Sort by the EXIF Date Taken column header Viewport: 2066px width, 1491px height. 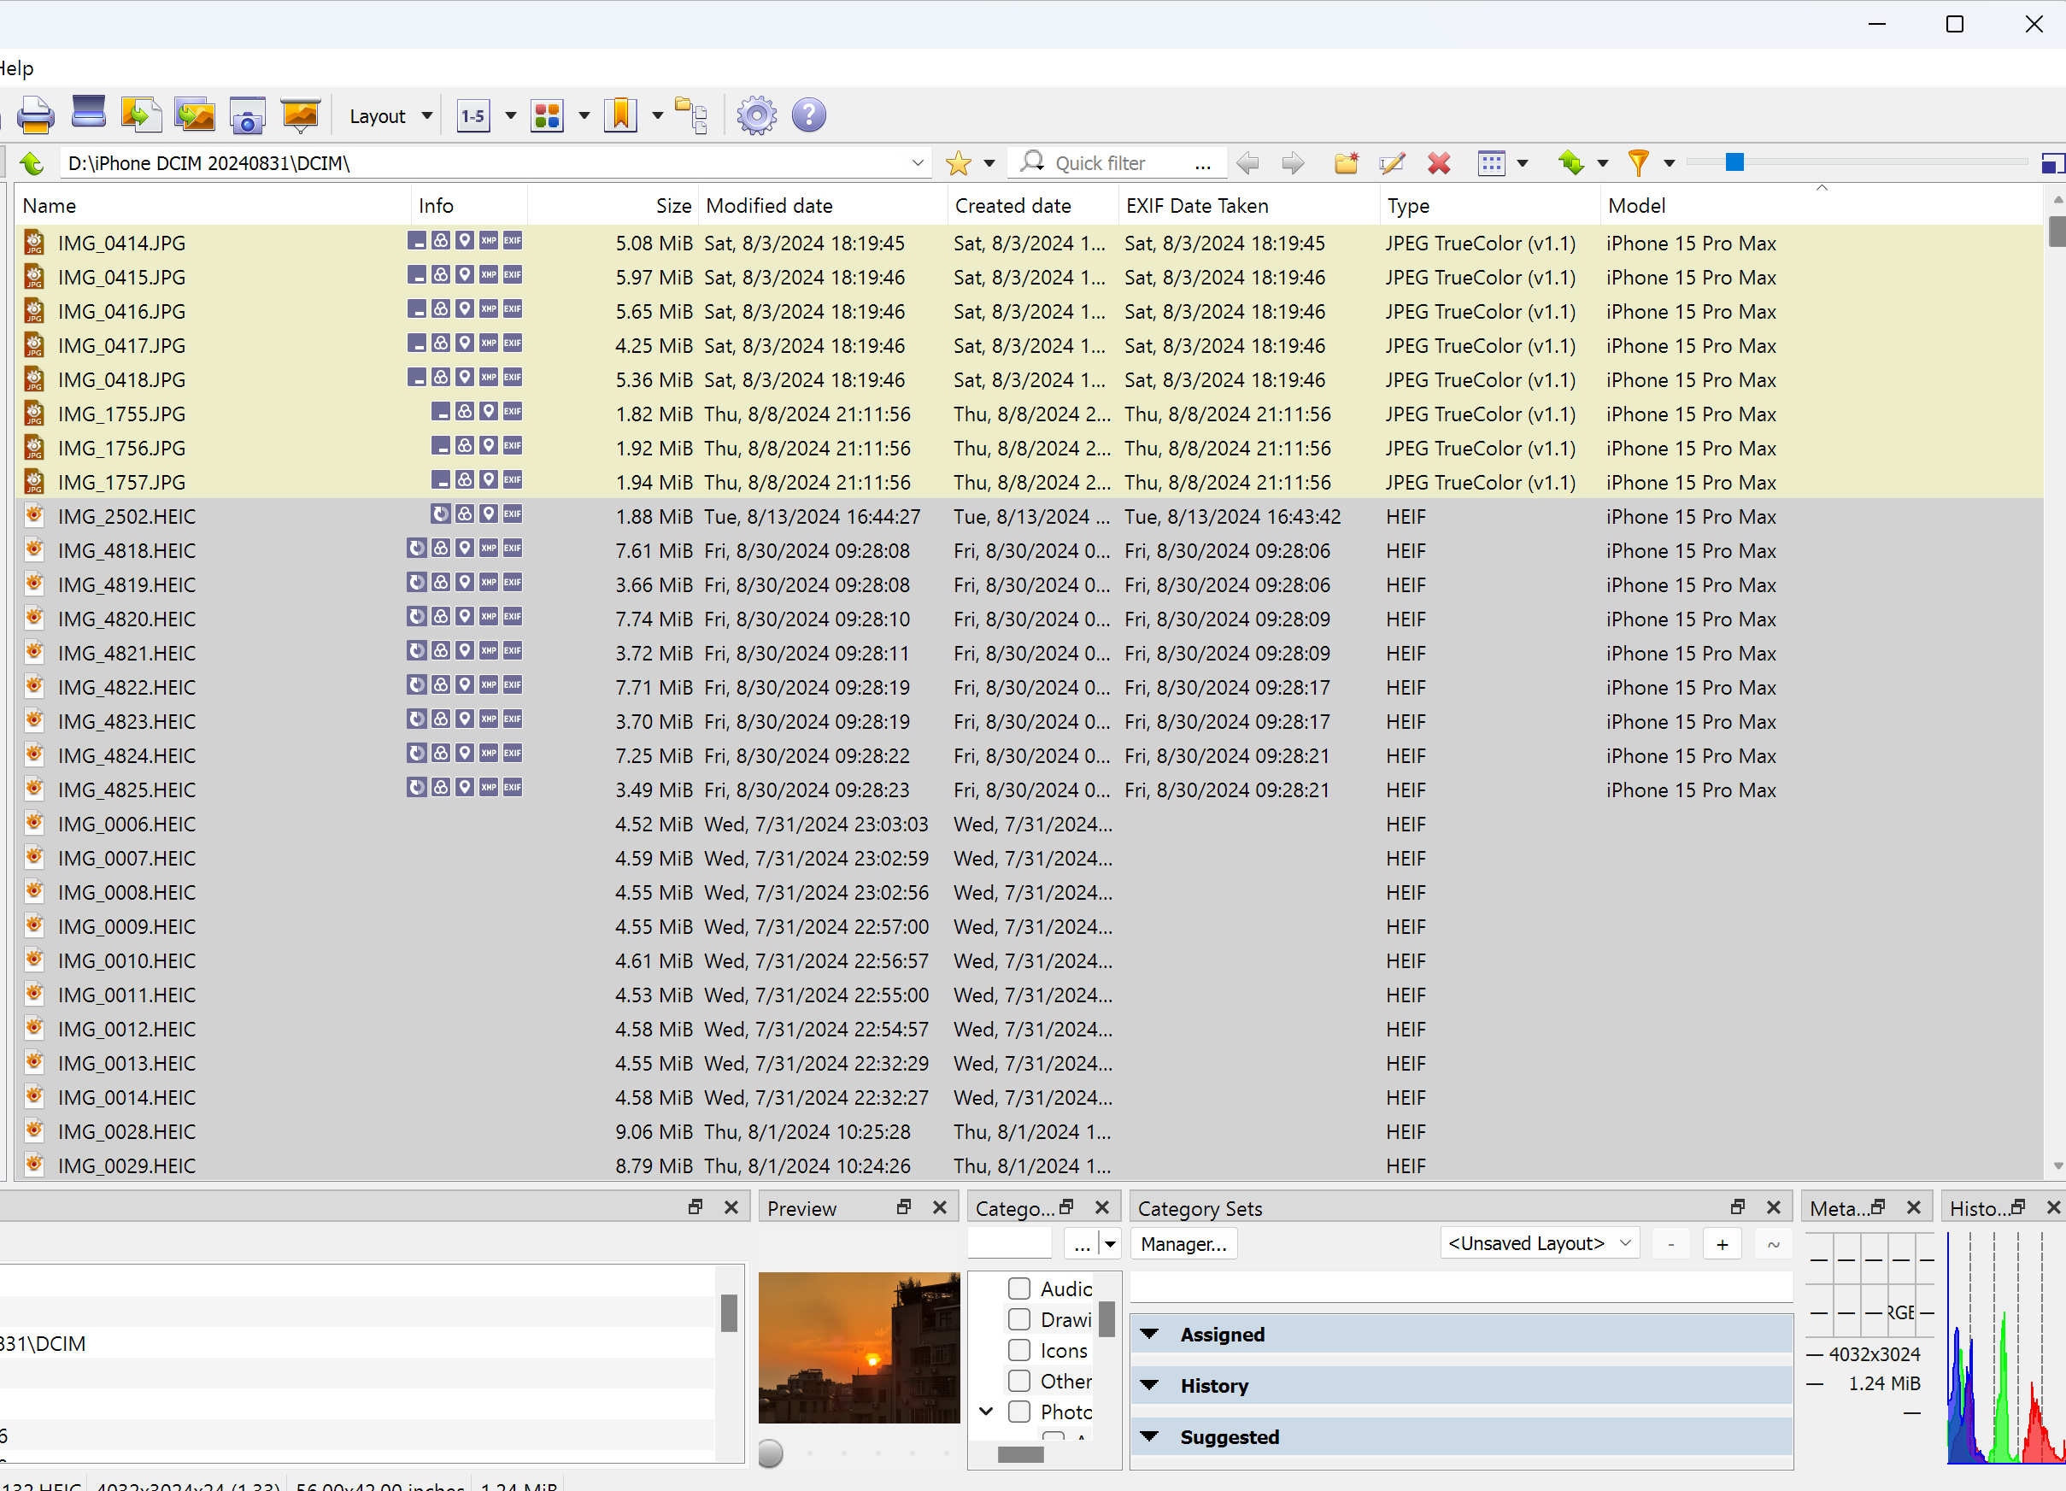tap(1197, 206)
